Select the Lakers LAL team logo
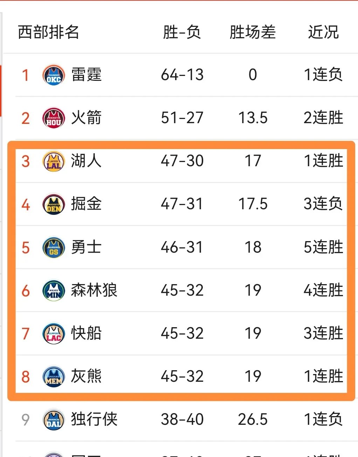358x457 pixels. [53, 161]
